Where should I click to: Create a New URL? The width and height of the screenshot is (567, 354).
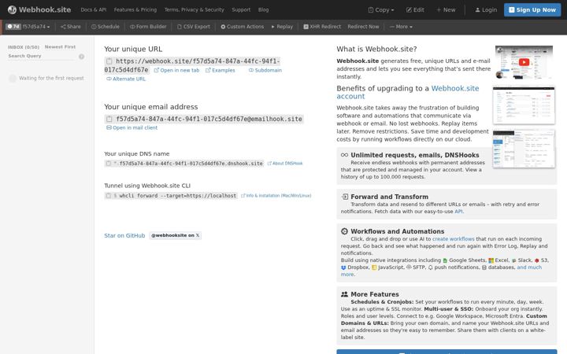point(446,10)
